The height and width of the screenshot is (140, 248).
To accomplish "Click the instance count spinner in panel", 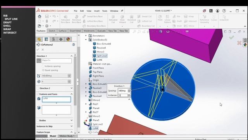I will point(69,82).
